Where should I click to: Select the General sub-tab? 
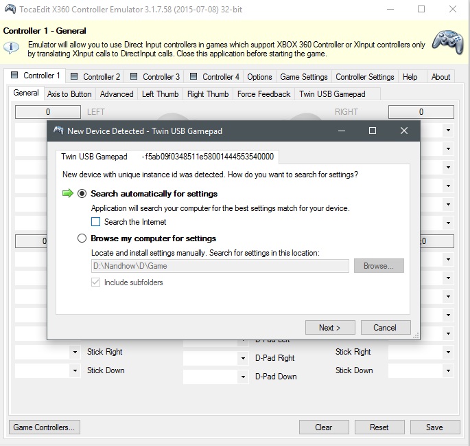(x=26, y=93)
